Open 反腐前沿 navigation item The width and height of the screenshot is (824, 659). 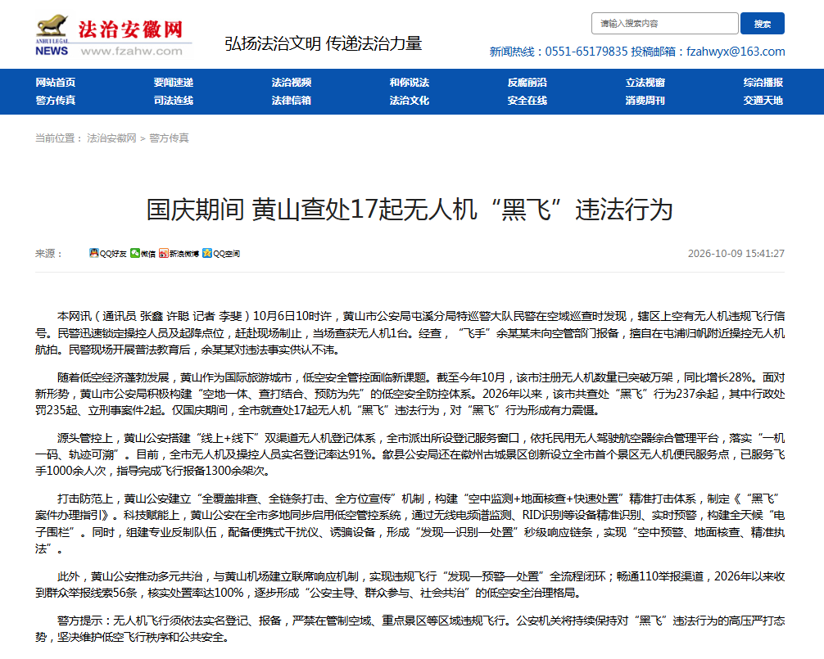pyautogui.click(x=527, y=83)
